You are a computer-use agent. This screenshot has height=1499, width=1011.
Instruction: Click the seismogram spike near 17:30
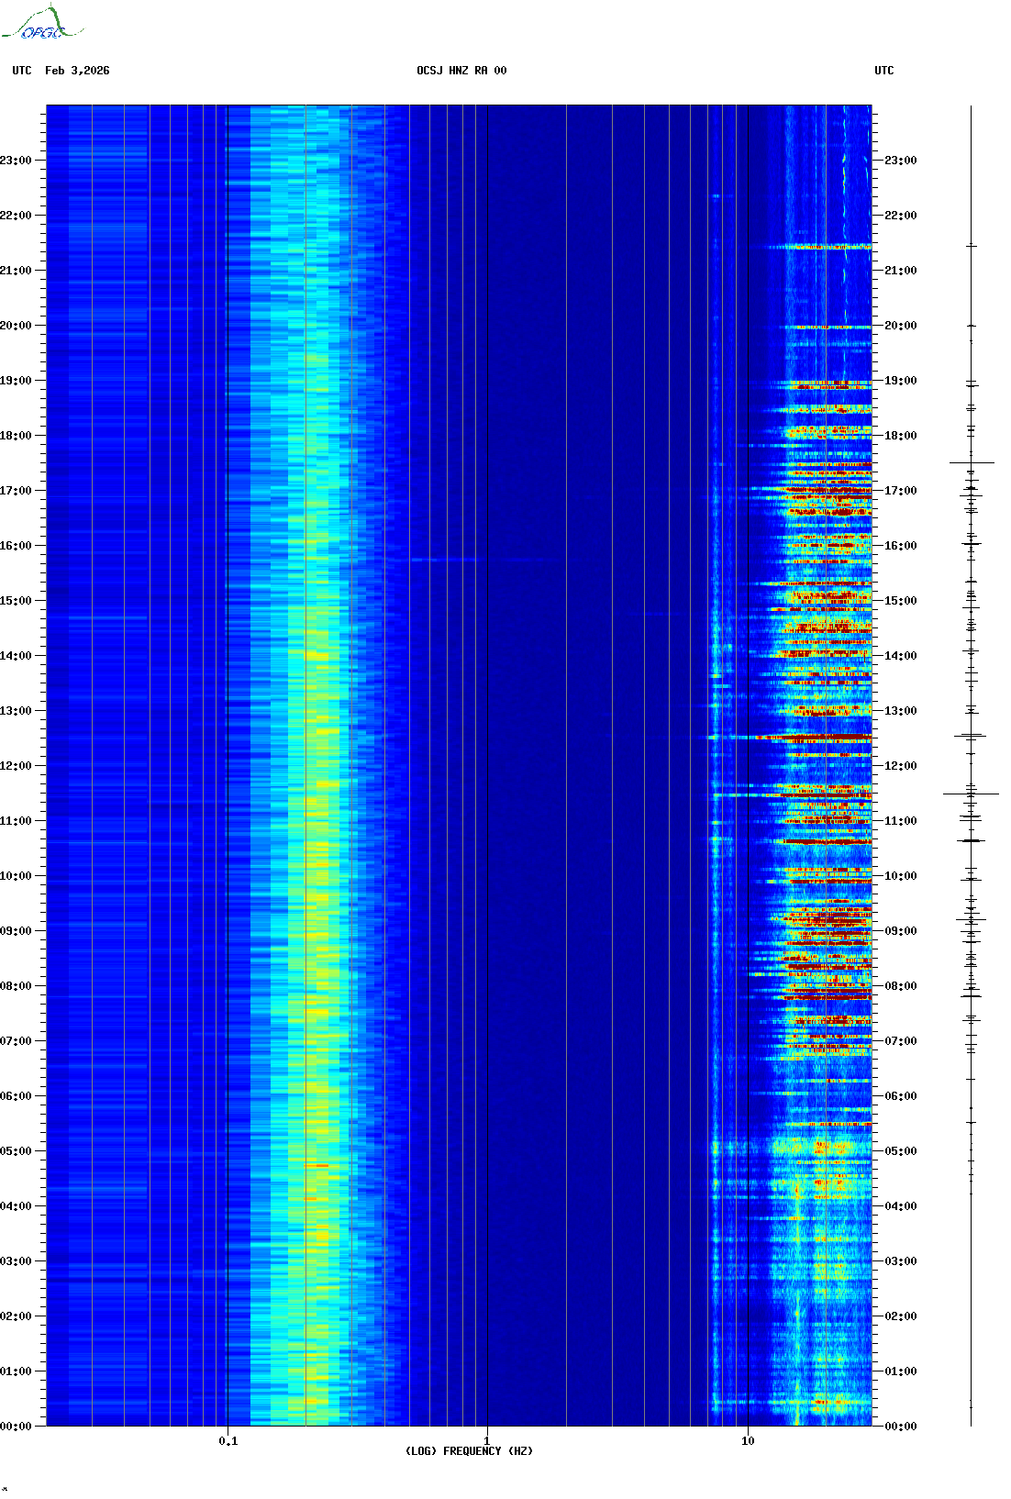pos(971,462)
